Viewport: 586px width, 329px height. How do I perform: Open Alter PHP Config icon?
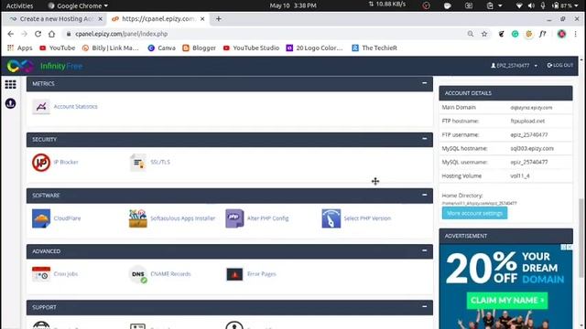[234, 218]
